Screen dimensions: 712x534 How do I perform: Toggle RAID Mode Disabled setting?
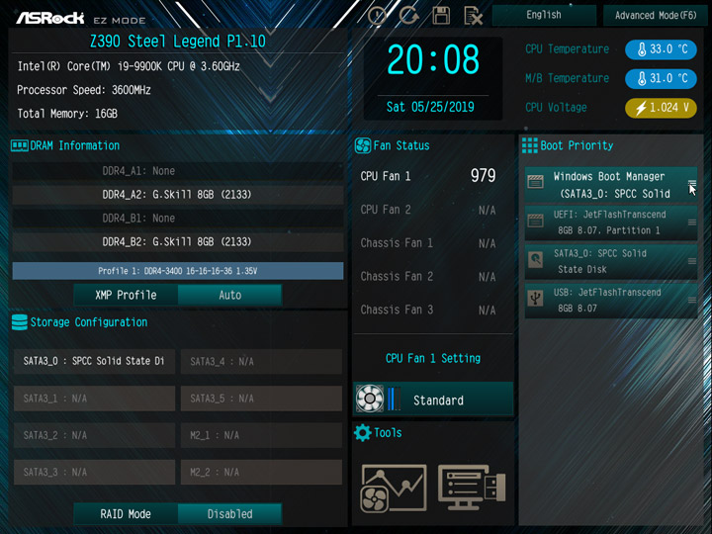(229, 514)
